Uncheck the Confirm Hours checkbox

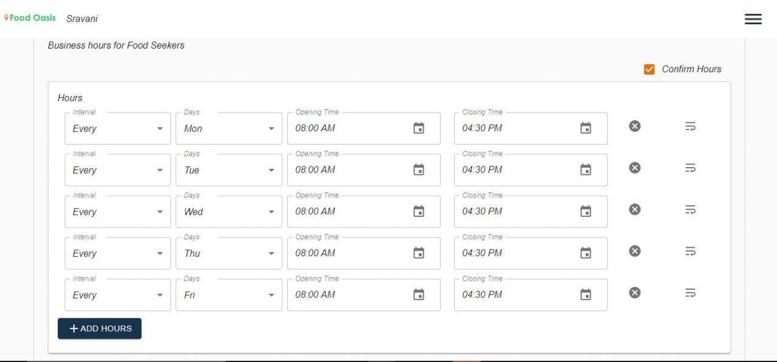[649, 69]
